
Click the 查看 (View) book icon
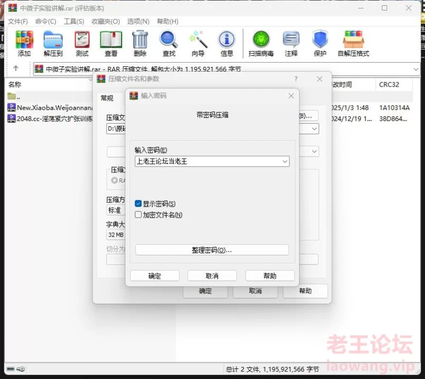pyautogui.click(x=111, y=44)
